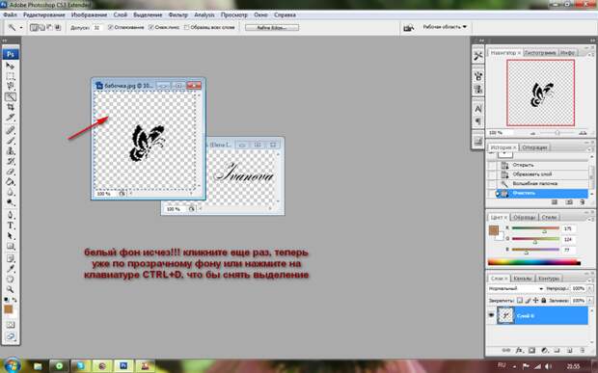Open Изображение menu
Screen dimensions: 598x373
pyautogui.click(x=90, y=14)
